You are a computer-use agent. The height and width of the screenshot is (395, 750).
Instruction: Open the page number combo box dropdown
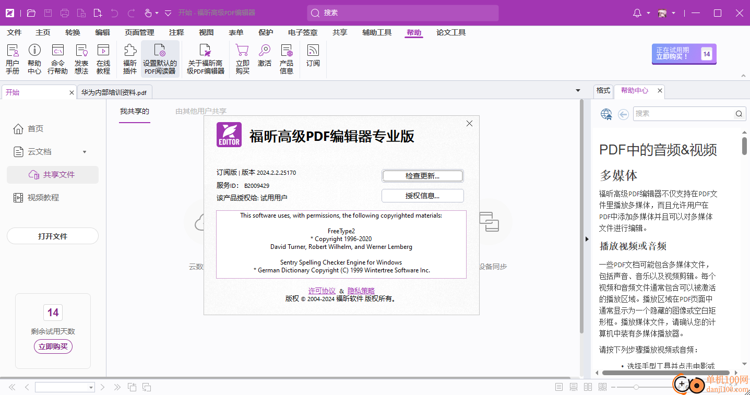pos(91,387)
